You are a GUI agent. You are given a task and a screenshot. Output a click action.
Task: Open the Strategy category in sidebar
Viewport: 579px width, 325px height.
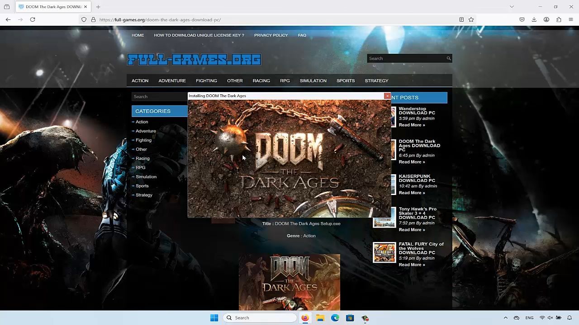click(144, 195)
